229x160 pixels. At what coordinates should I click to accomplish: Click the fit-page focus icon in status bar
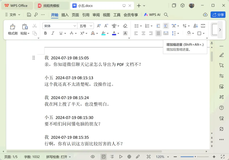tap(148, 157)
